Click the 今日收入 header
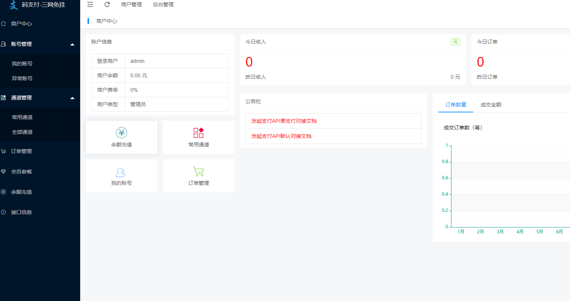Image resolution: width=570 pixels, height=301 pixels. (256, 42)
